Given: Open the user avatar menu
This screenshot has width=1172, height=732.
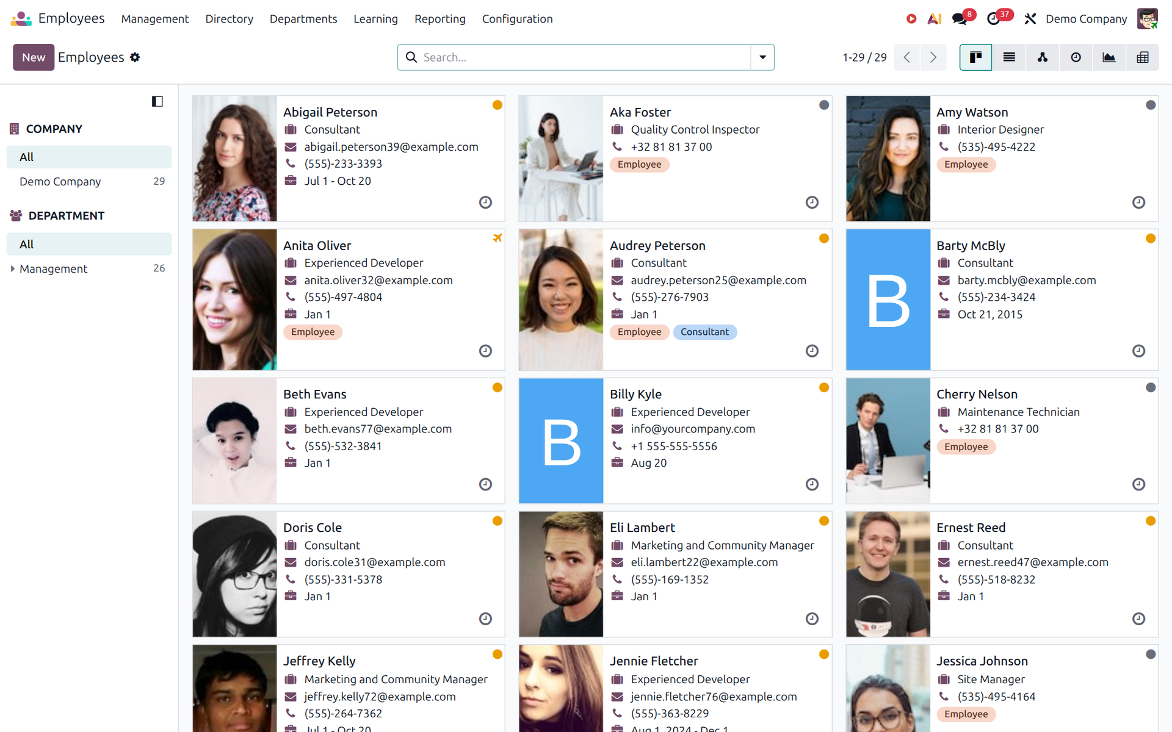Looking at the screenshot, I should point(1148,19).
